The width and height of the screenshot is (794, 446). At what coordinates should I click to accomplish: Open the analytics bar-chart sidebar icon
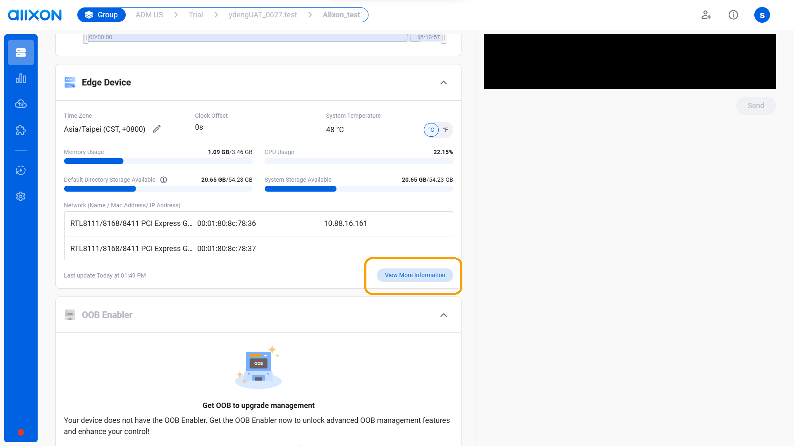point(21,78)
